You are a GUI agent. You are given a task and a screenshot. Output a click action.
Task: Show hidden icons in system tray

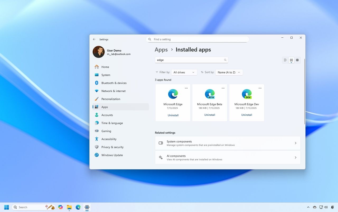pos(308,207)
